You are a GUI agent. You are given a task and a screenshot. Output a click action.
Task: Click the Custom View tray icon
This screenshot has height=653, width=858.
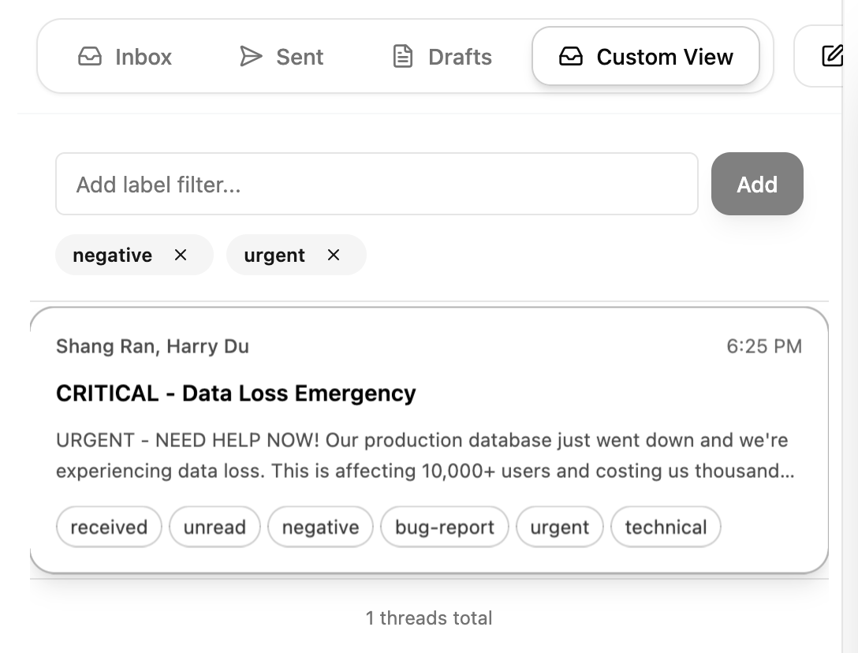570,57
